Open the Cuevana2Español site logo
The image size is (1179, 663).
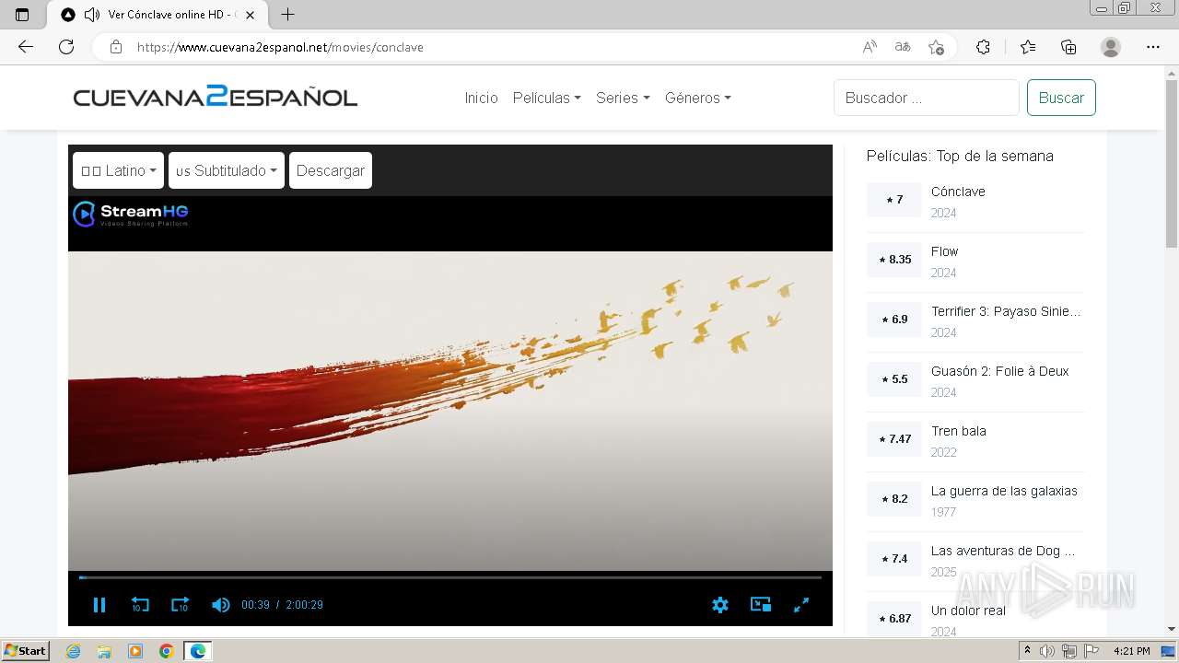(216, 97)
